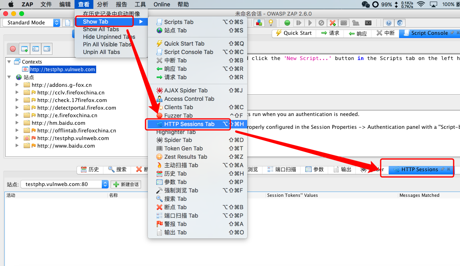Toggle pin on HTTP Sessions tab

[x=443, y=169]
